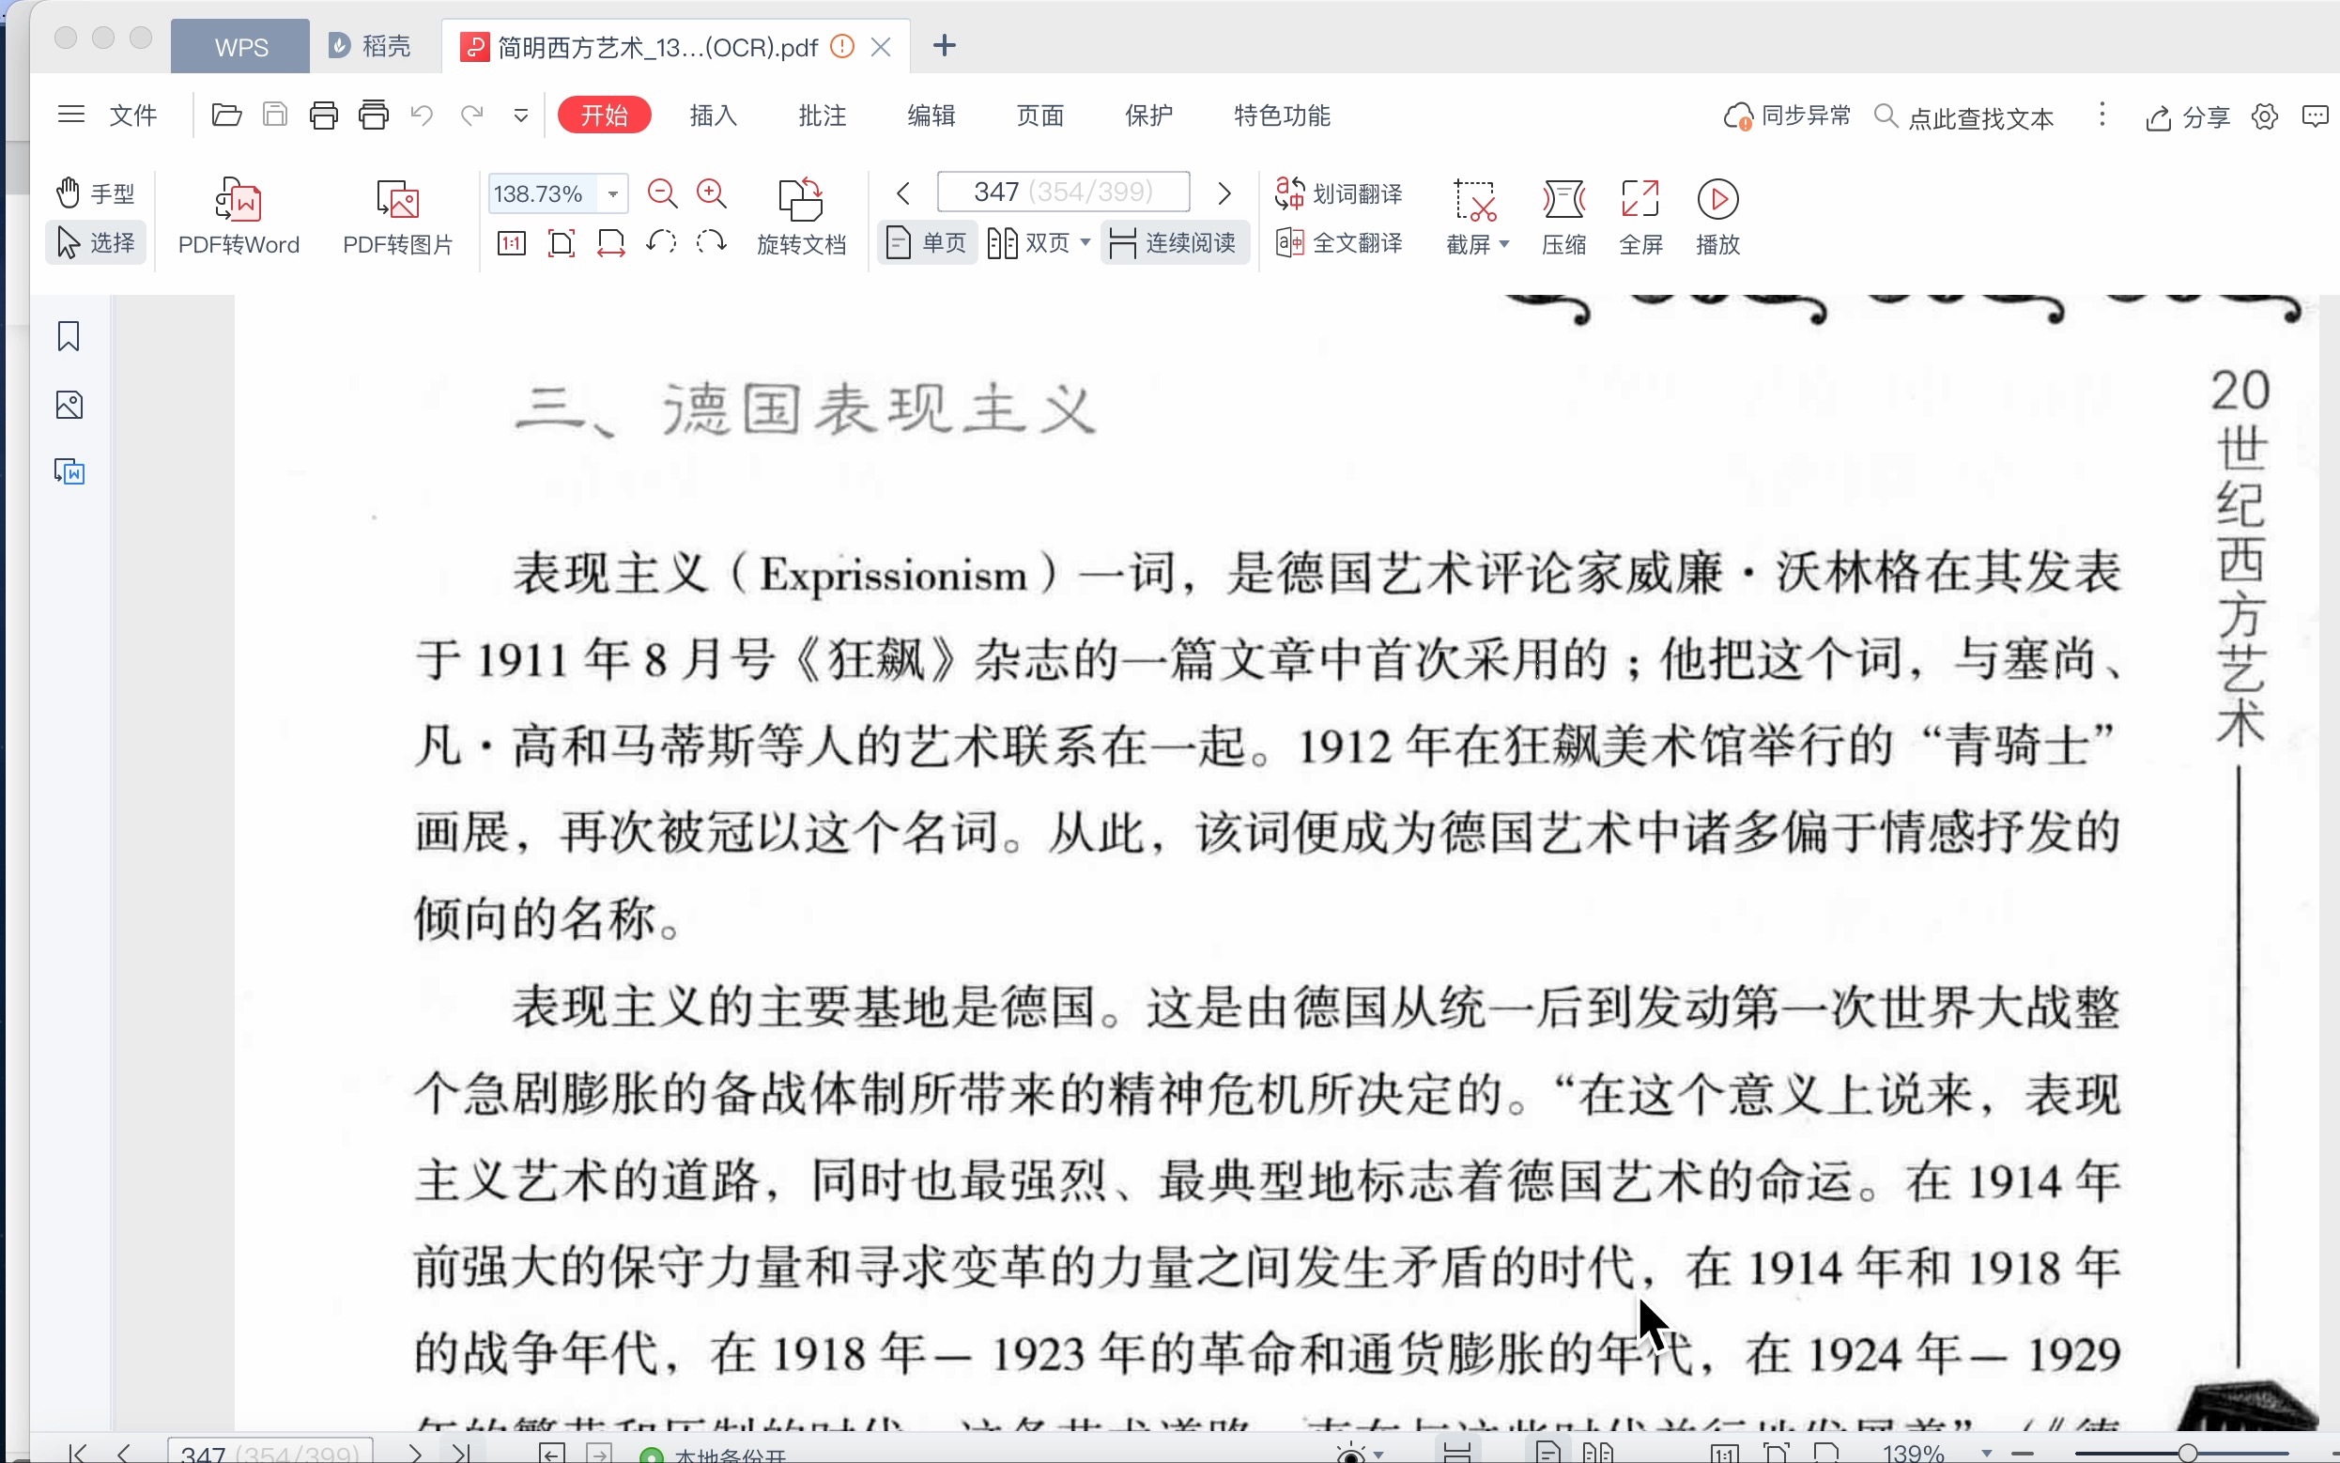Click the PDF file tab warning icon
The image size is (2340, 1463).
tap(842, 45)
